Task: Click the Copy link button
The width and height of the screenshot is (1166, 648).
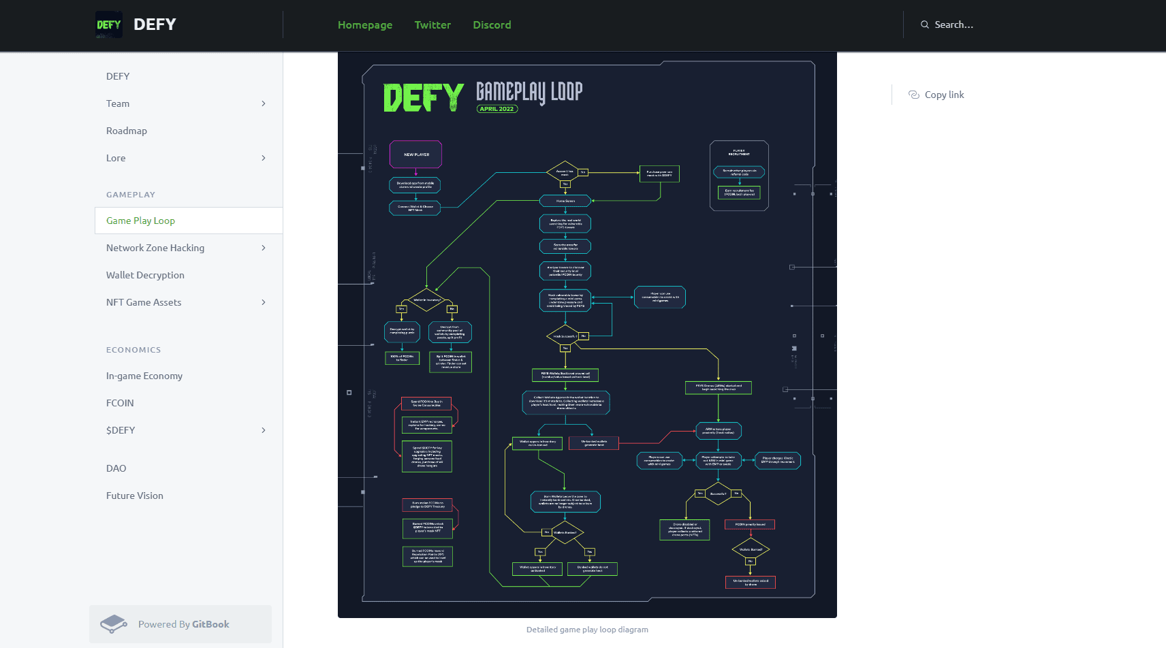Action: coord(936,95)
